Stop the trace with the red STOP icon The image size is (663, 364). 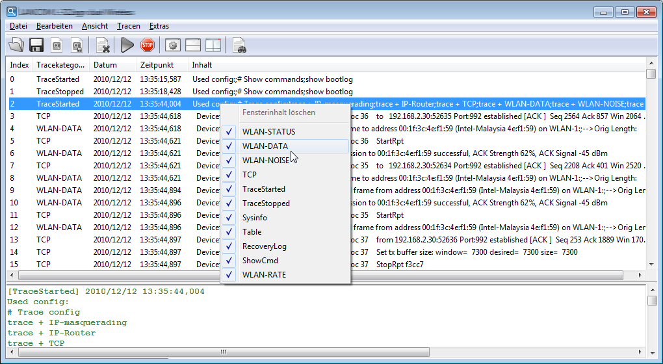click(148, 45)
